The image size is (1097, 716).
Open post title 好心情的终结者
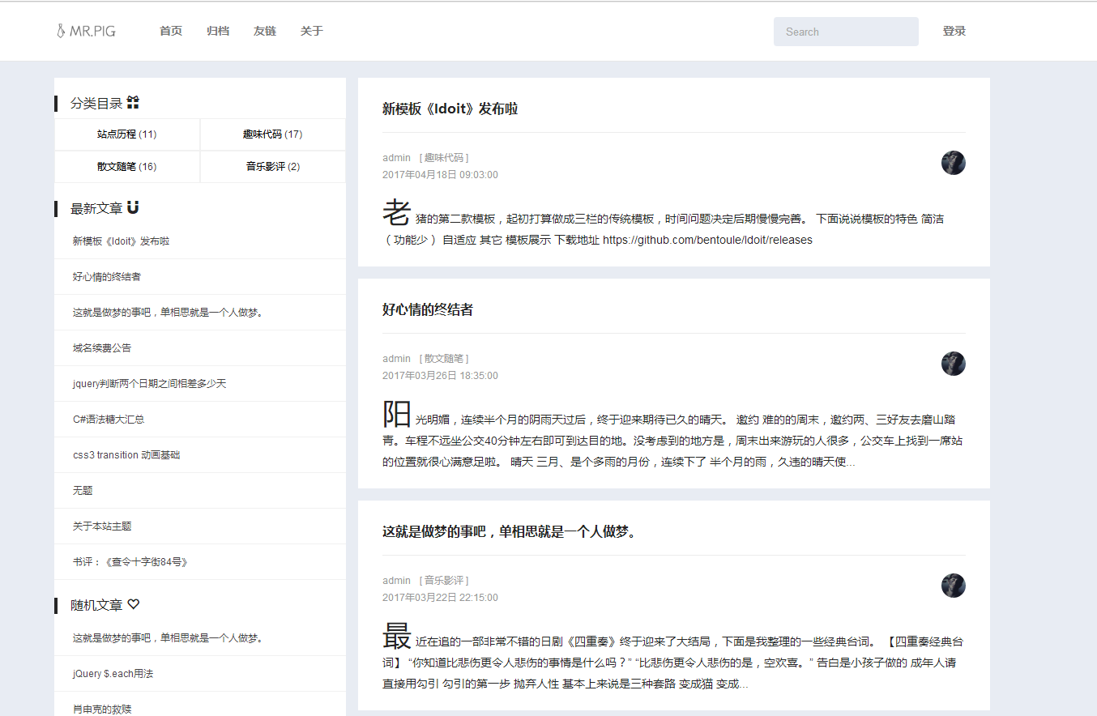pyautogui.click(x=428, y=309)
